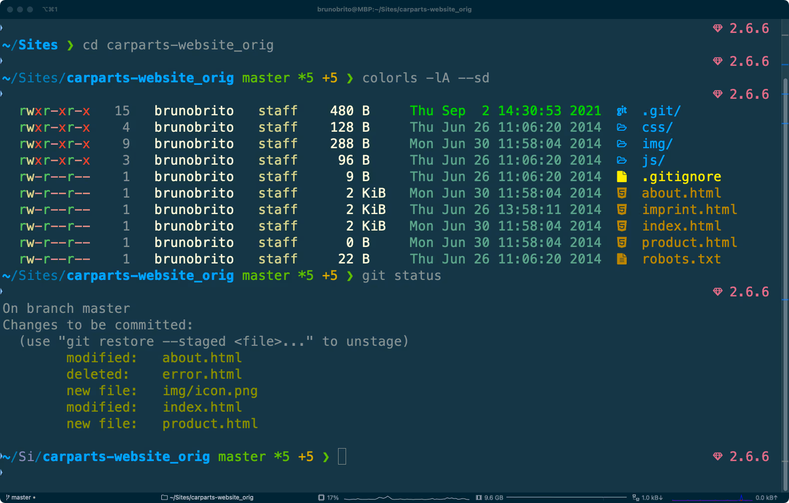Click the folder icon next to js/
Image resolution: width=789 pixels, height=503 pixels.
[622, 160]
